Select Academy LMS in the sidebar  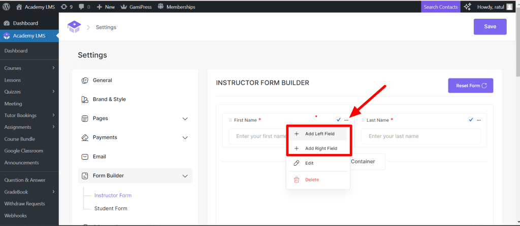coord(29,36)
